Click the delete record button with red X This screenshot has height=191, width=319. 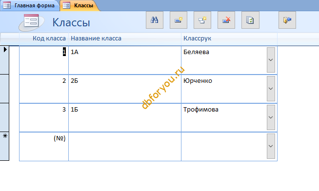(x=226, y=20)
